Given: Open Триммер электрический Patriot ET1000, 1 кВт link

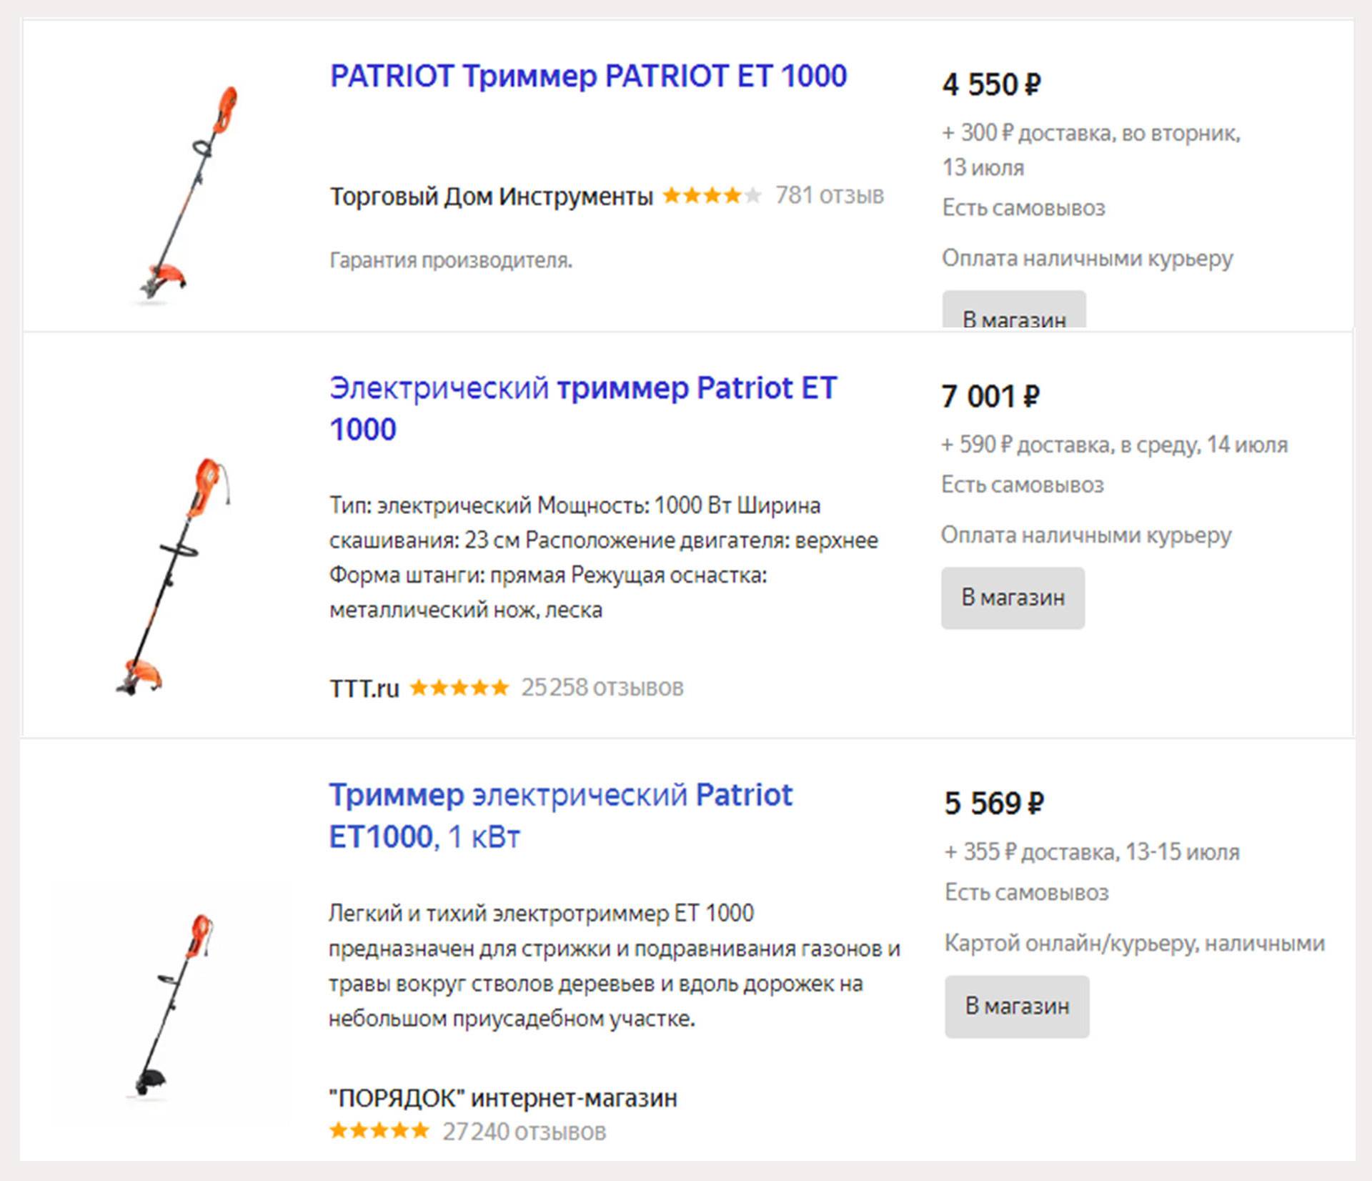Looking at the screenshot, I should pyautogui.click(x=560, y=815).
